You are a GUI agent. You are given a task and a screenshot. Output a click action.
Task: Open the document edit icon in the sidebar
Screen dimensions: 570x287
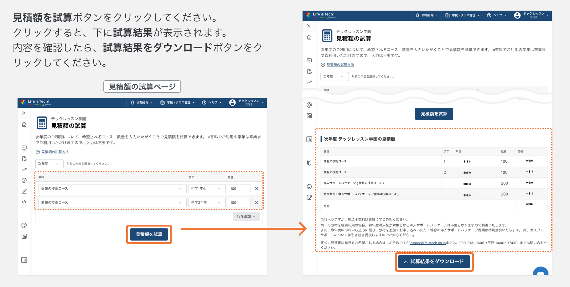[x=24, y=159]
